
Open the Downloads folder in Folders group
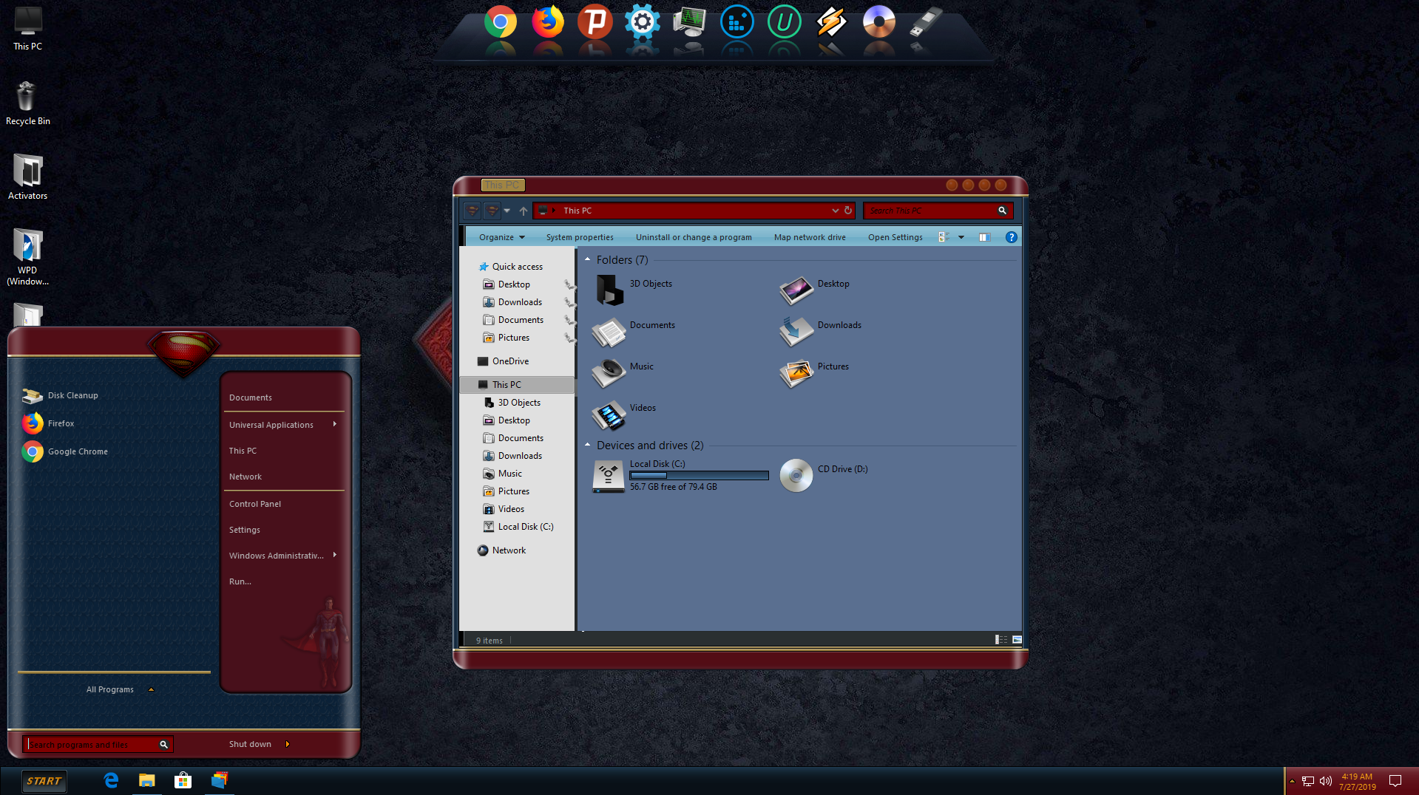[x=796, y=332]
